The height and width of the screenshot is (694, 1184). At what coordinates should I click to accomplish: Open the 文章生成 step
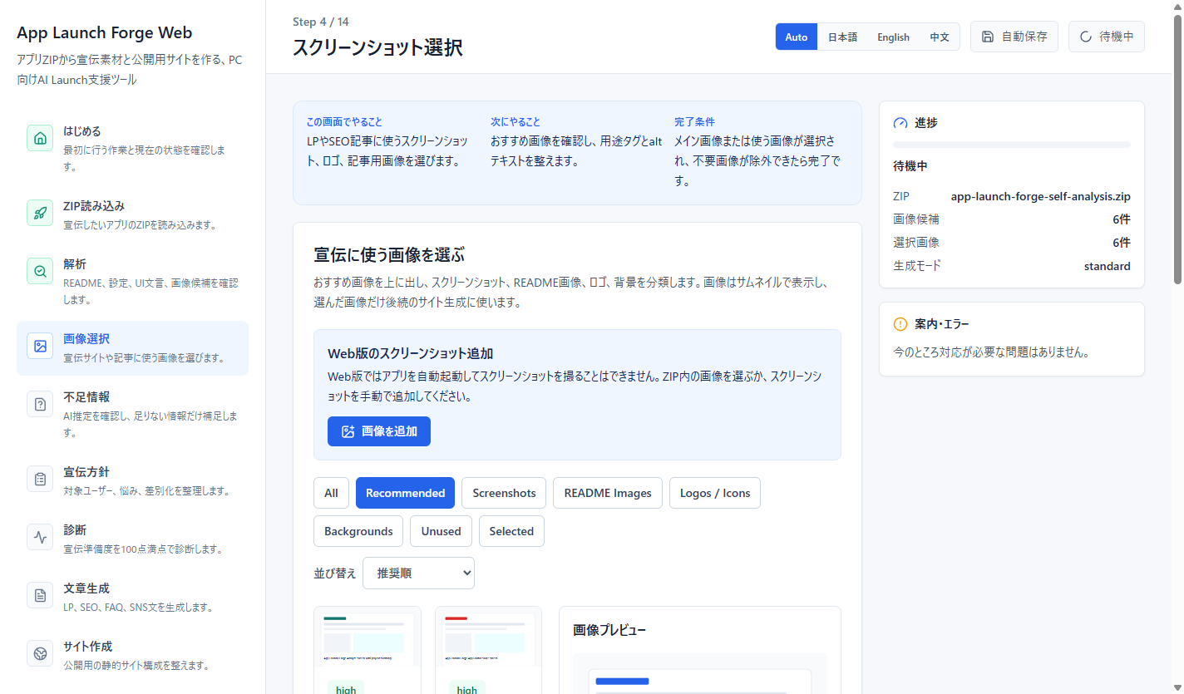click(133, 598)
